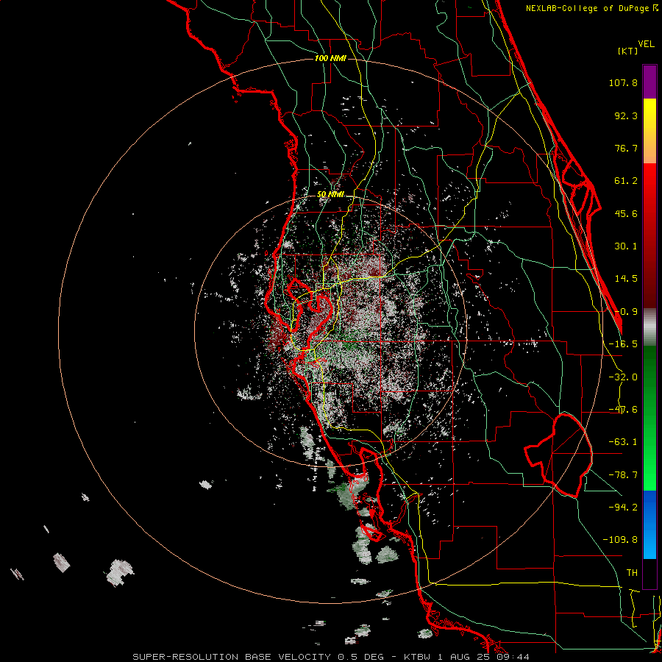Select the -0.9 legend value

point(626,312)
